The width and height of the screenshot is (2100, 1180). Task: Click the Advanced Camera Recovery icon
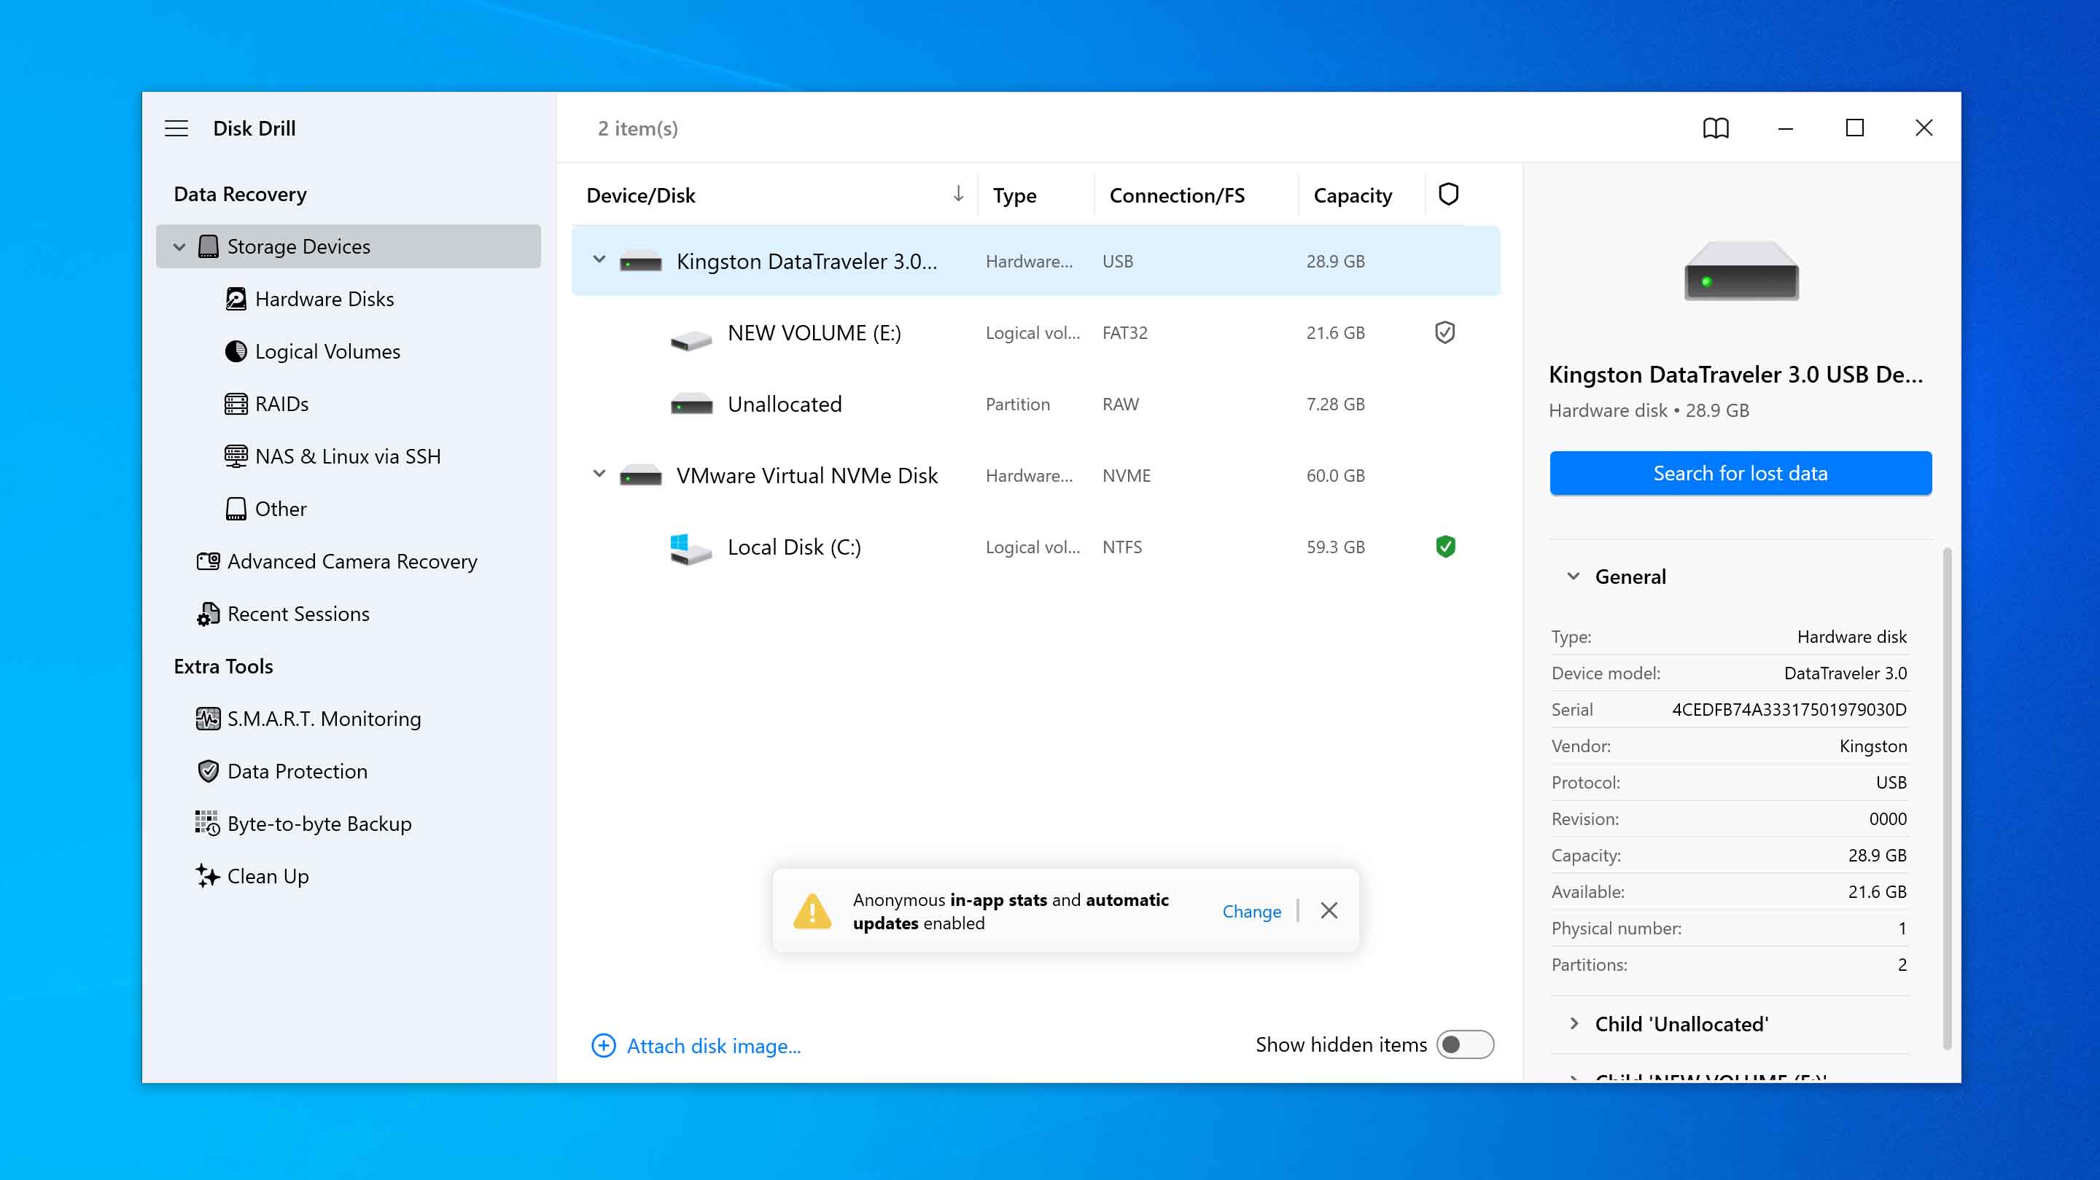point(208,561)
